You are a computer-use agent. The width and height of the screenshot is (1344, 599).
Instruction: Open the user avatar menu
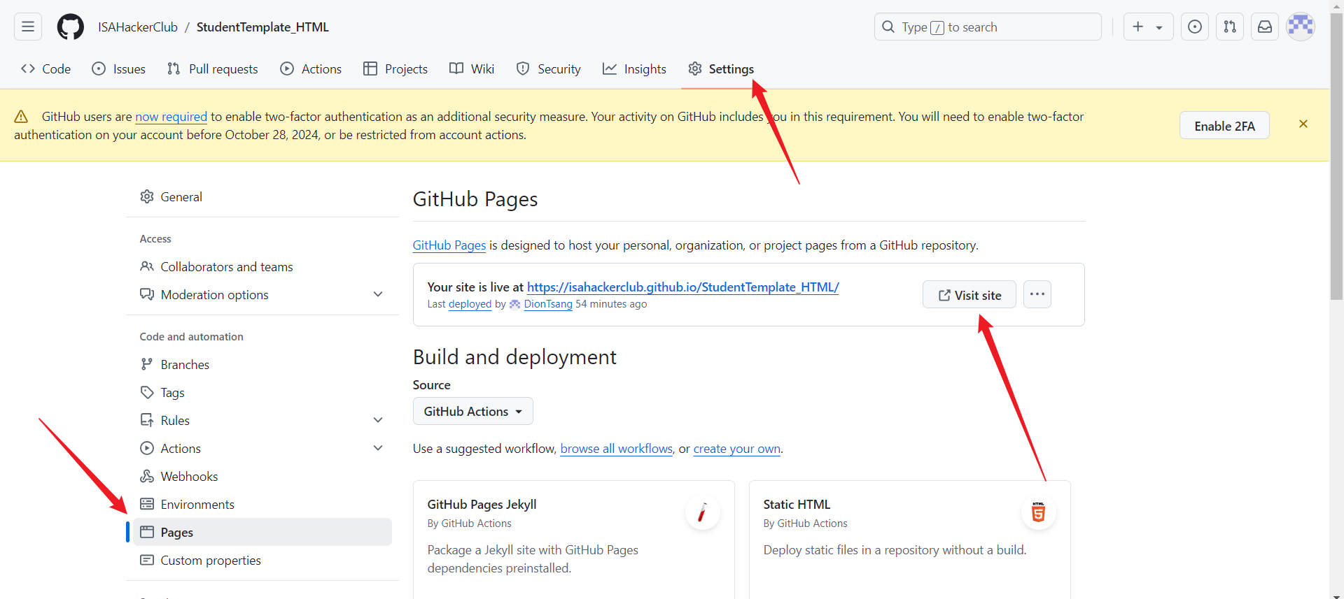click(1301, 27)
